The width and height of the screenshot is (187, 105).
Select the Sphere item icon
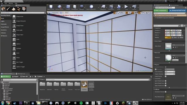(14, 44)
